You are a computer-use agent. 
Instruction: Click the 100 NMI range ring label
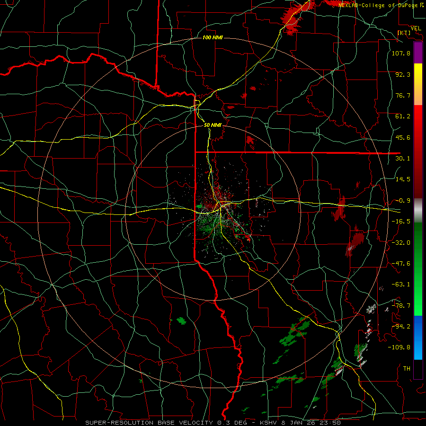(x=213, y=37)
